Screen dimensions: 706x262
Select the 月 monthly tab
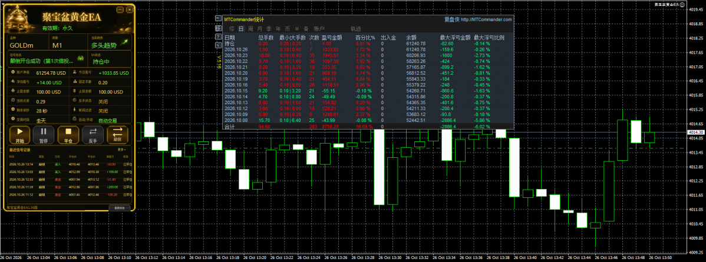[259, 28]
